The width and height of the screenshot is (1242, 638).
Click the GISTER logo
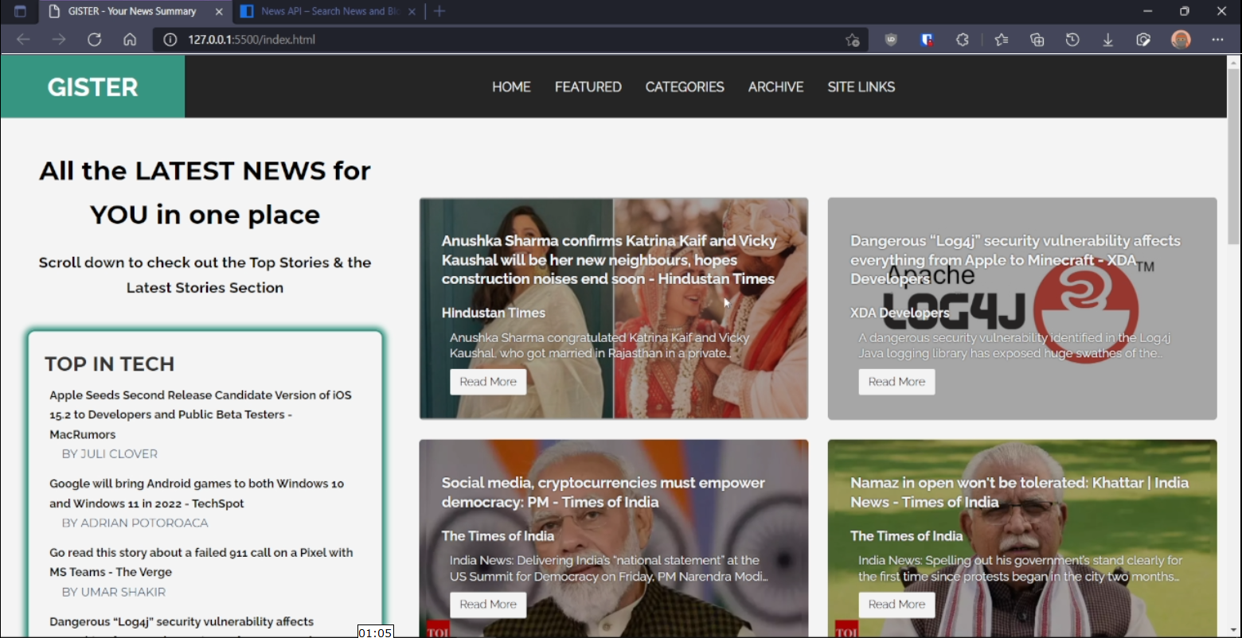(92, 87)
